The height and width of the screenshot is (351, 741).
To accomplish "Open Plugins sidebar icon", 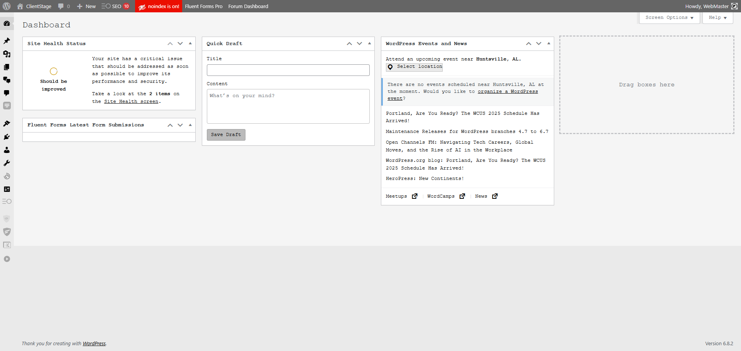I will click(x=7, y=137).
